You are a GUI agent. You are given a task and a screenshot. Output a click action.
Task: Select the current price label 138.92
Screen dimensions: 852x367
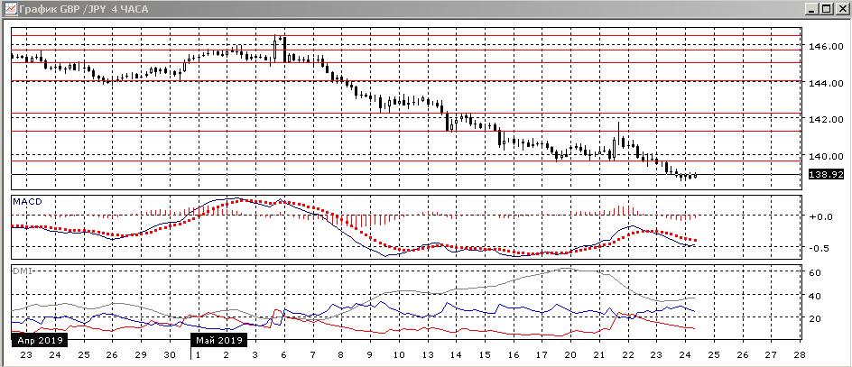(825, 174)
